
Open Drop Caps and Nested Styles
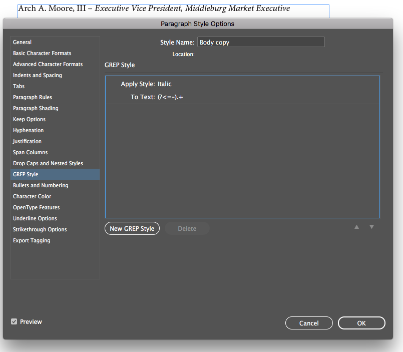click(x=48, y=163)
